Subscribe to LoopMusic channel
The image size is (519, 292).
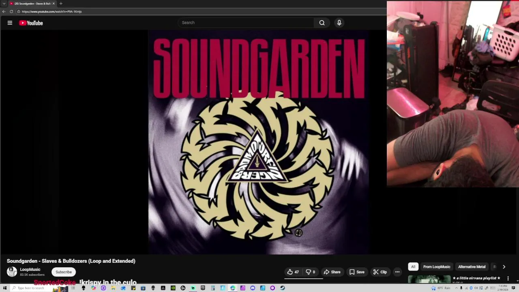pos(64,272)
